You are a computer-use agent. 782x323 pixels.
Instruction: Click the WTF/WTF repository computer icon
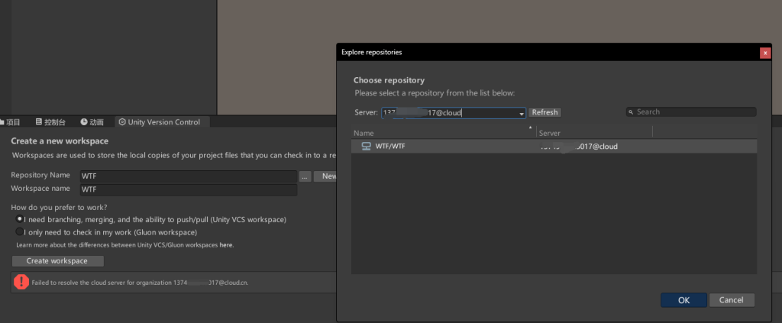pos(366,146)
